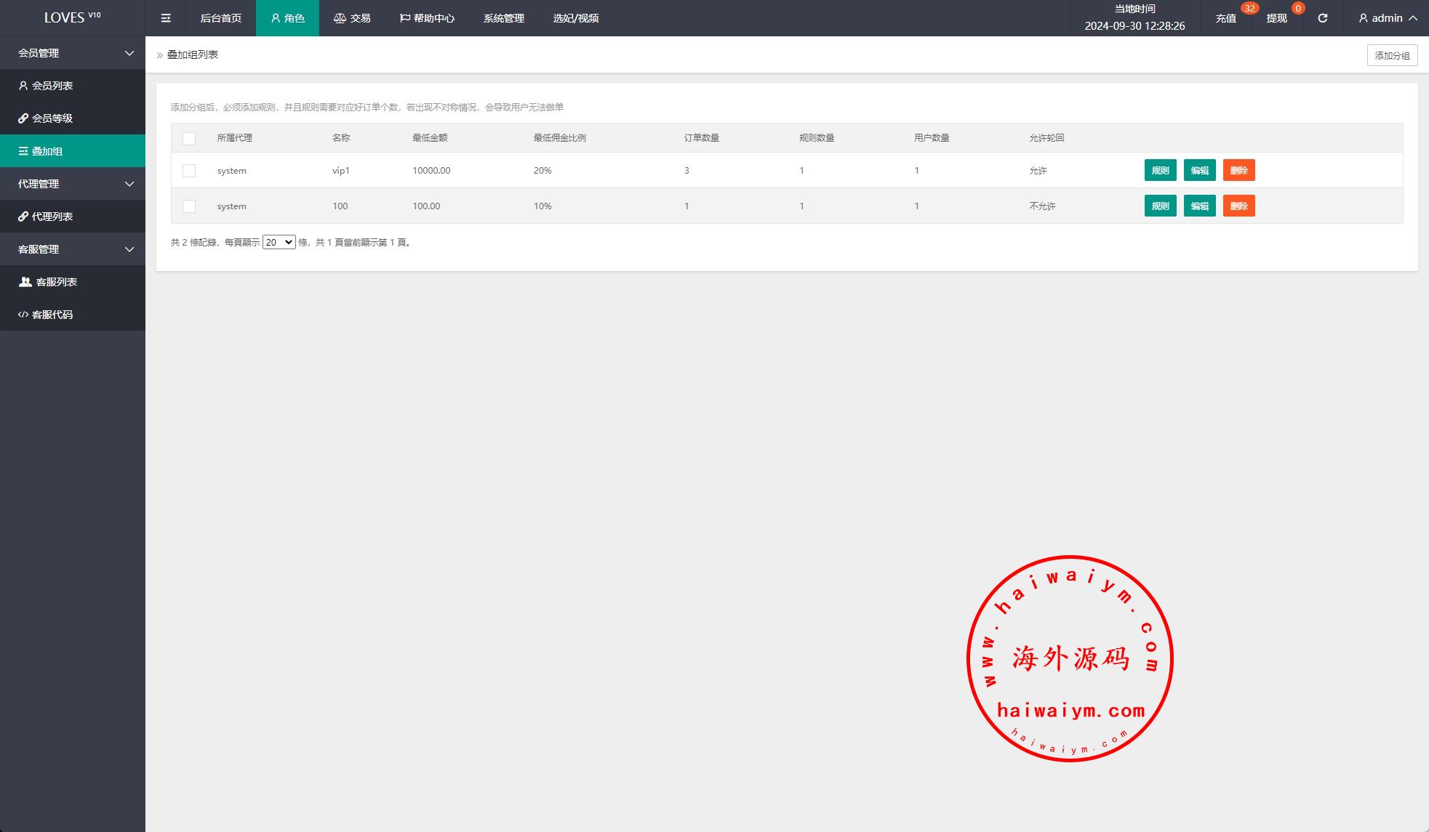Viewport: 1429px width, 832px height.
Task: Open 客服代码 in the sidebar
Action: [52, 315]
